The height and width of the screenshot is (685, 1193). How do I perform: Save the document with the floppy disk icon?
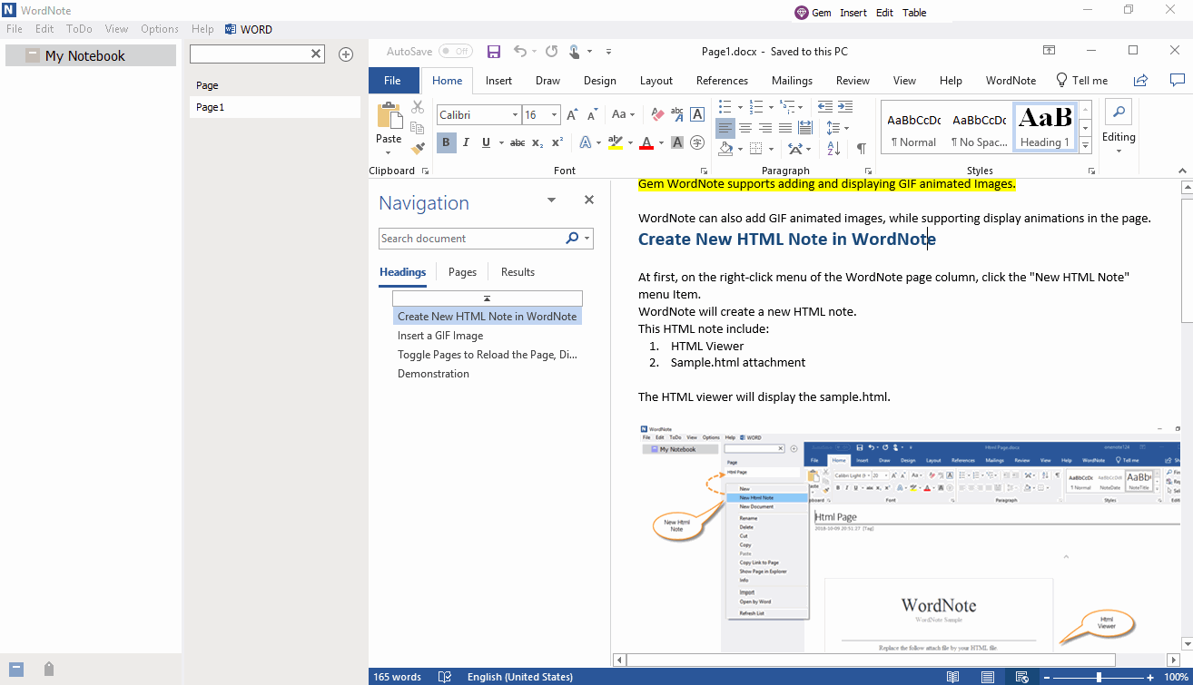494,52
